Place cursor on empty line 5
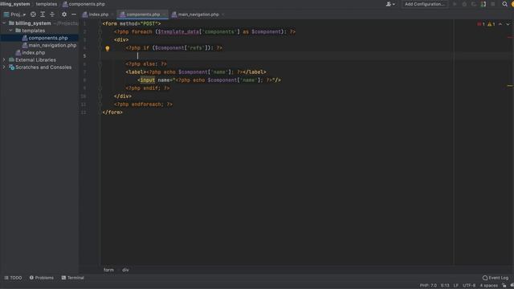Image resolution: width=514 pixels, height=289 pixels. (x=277, y=56)
